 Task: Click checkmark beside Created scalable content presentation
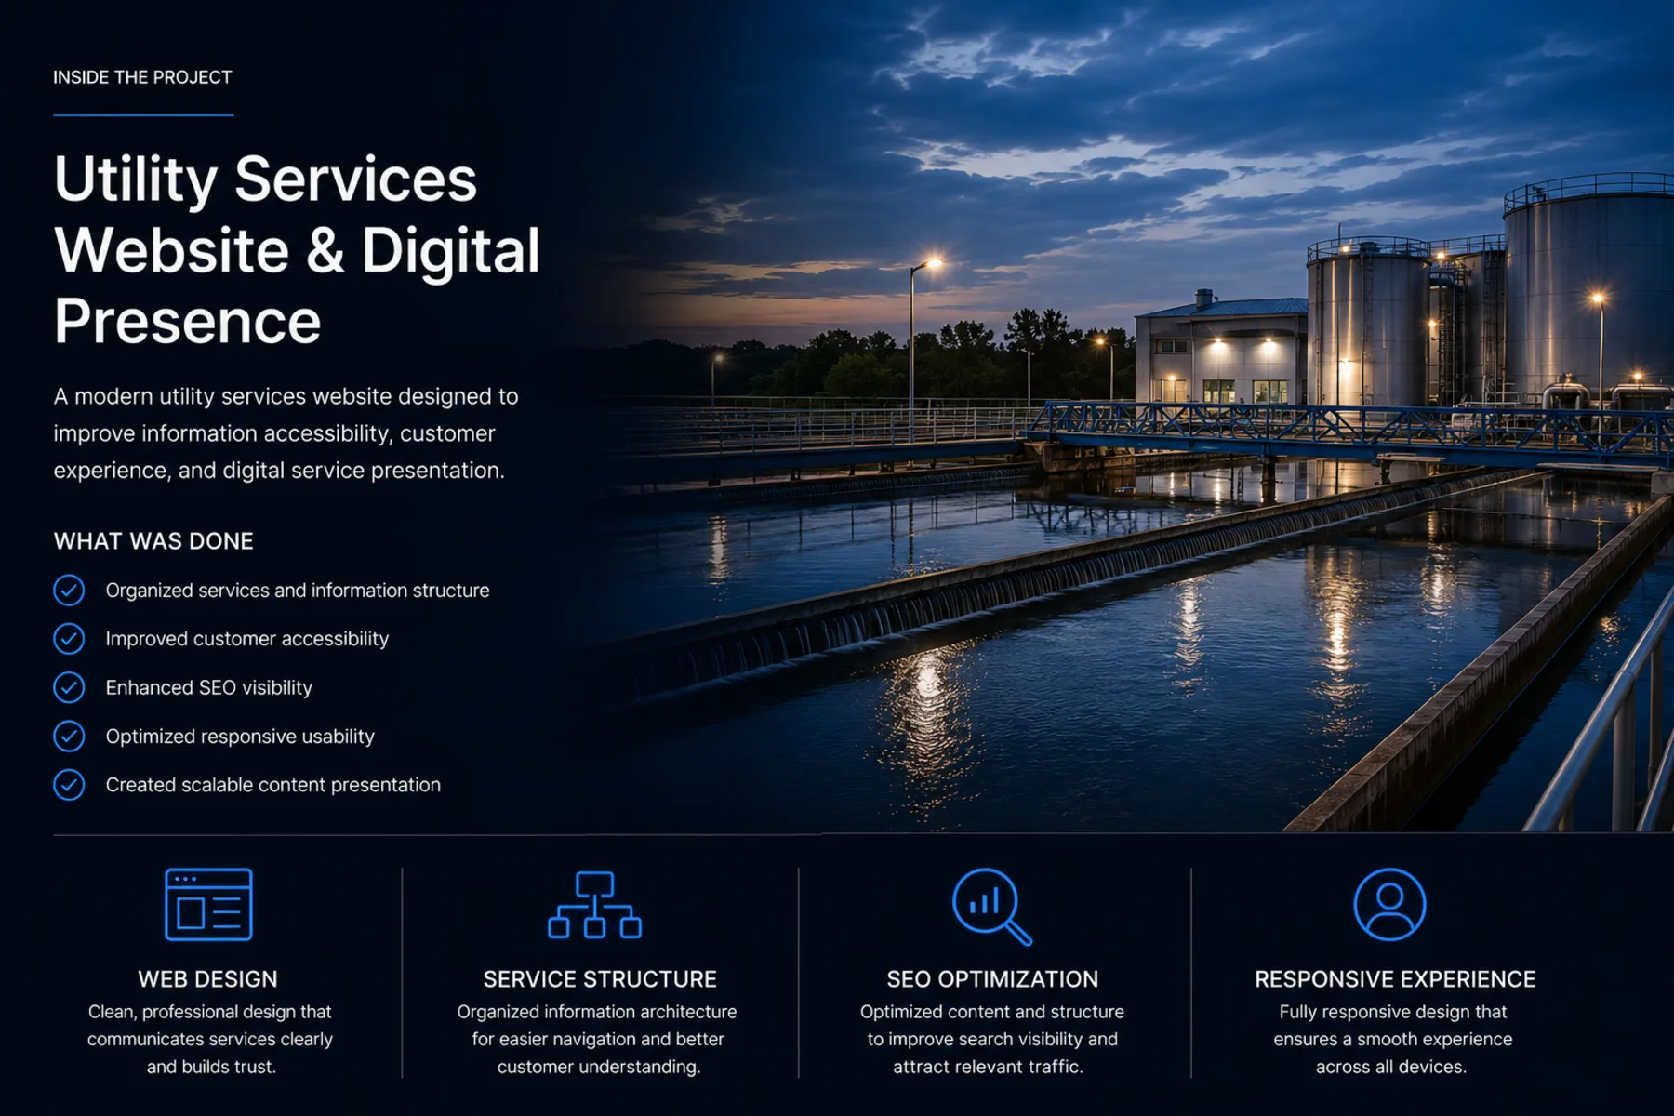(69, 785)
